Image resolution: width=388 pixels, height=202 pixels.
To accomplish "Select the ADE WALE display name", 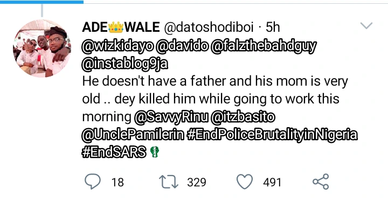I will tap(121, 27).
